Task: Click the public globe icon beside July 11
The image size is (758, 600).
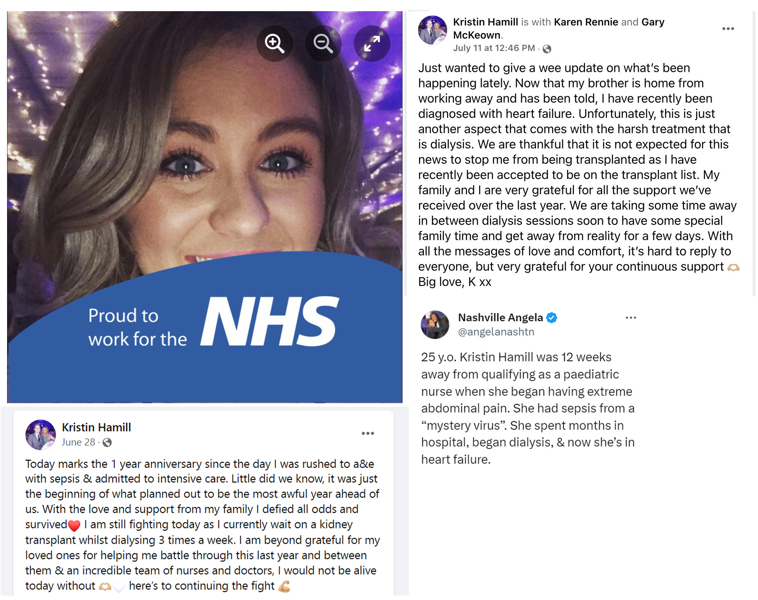Action: [x=547, y=49]
